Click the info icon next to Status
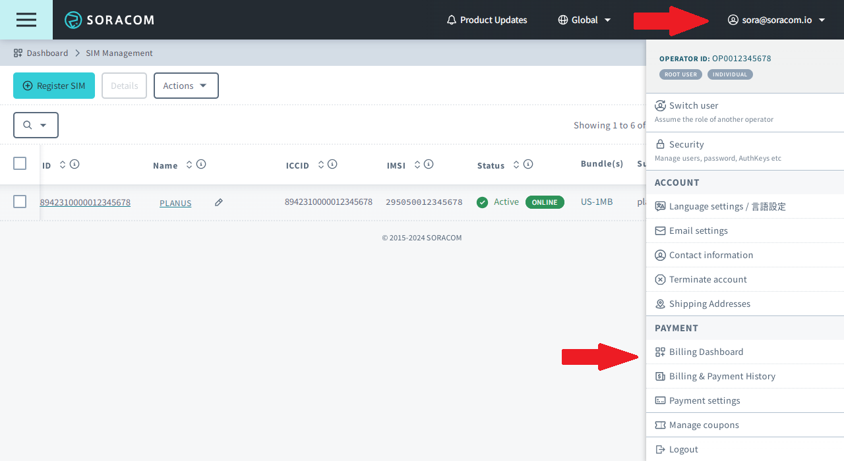The image size is (844, 461). [x=528, y=165]
